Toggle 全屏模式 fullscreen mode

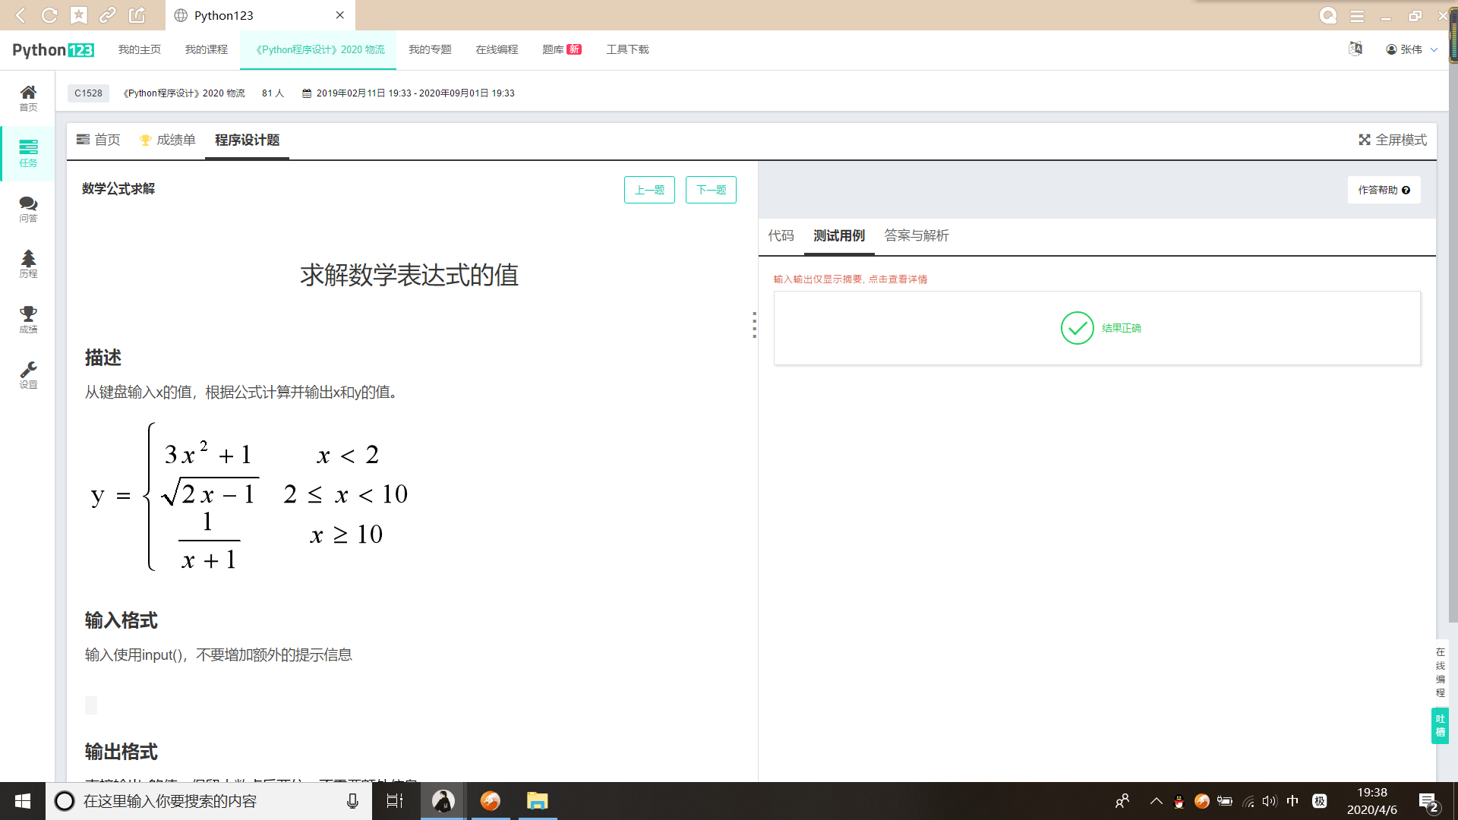pyautogui.click(x=1393, y=140)
